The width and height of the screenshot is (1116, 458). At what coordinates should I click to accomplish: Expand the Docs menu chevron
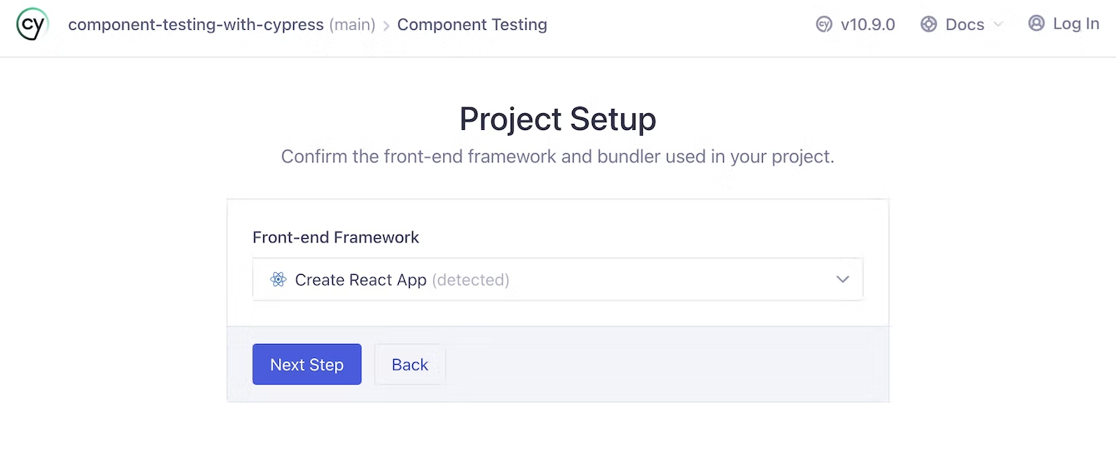pos(998,24)
